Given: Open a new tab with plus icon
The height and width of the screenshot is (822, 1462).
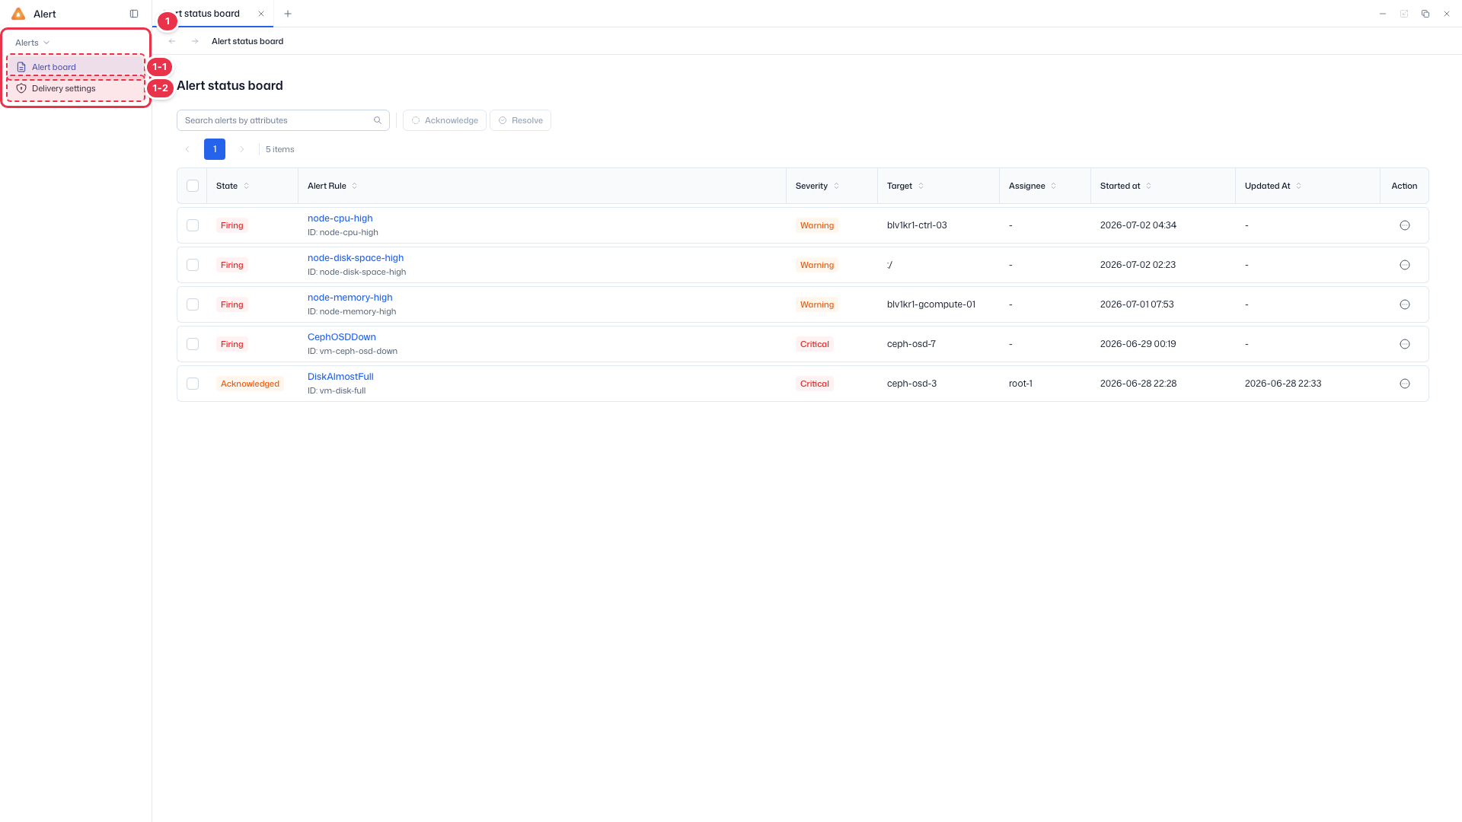Looking at the screenshot, I should coord(288,14).
